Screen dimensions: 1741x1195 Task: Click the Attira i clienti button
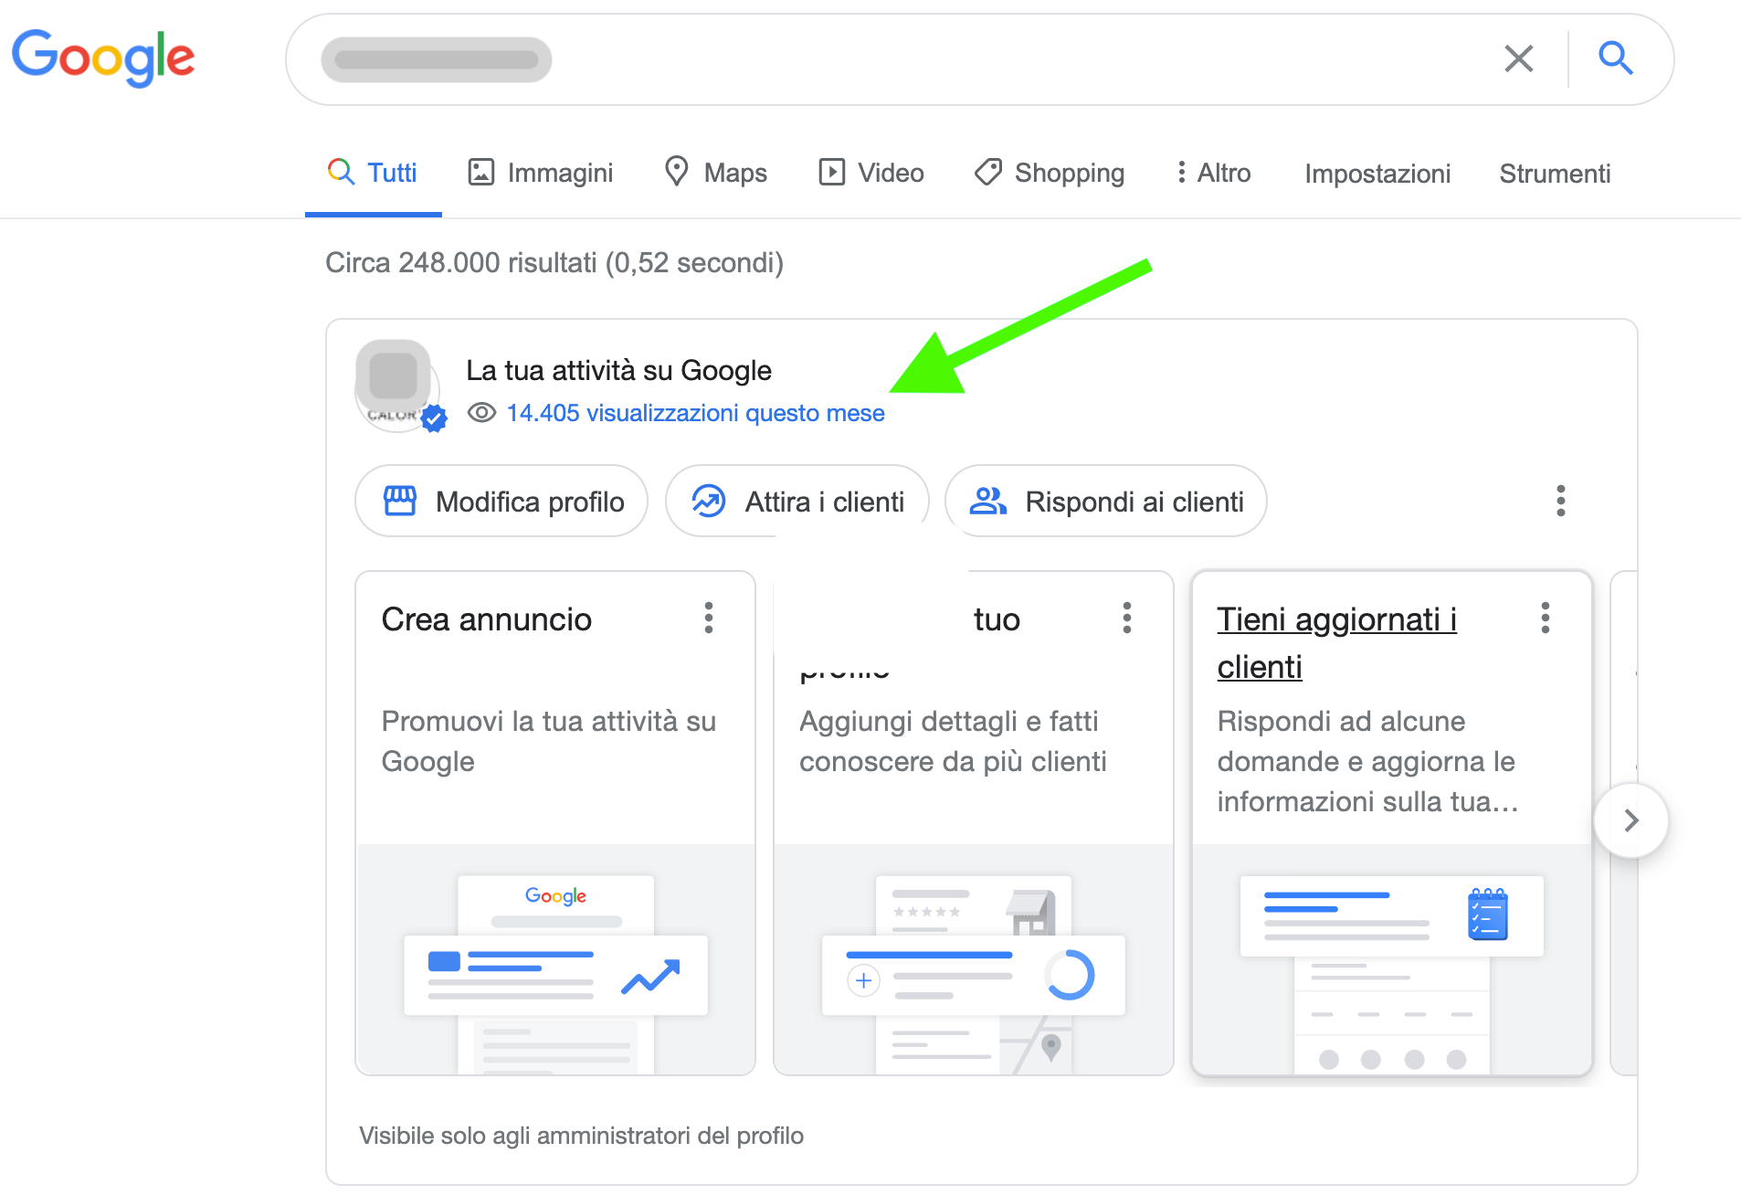click(797, 501)
